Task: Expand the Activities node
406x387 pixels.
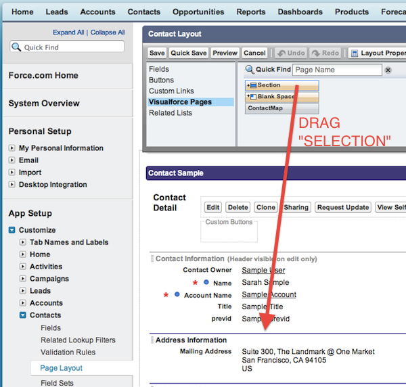Action: point(23,267)
